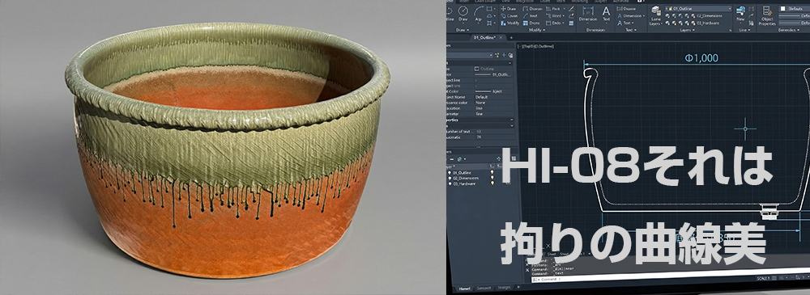Select the large Dimension tool
The width and height of the screenshot is (810, 295).
[588, 13]
